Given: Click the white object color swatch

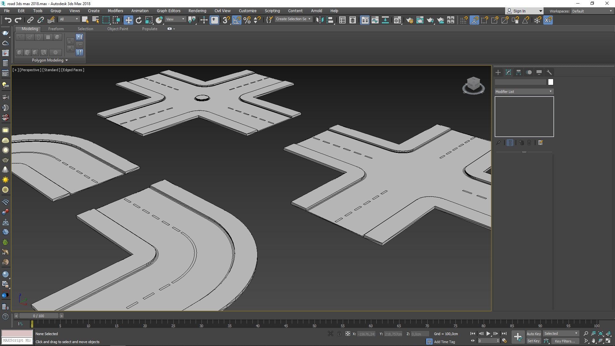Looking at the screenshot, I should pyautogui.click(x=551, y=82).
